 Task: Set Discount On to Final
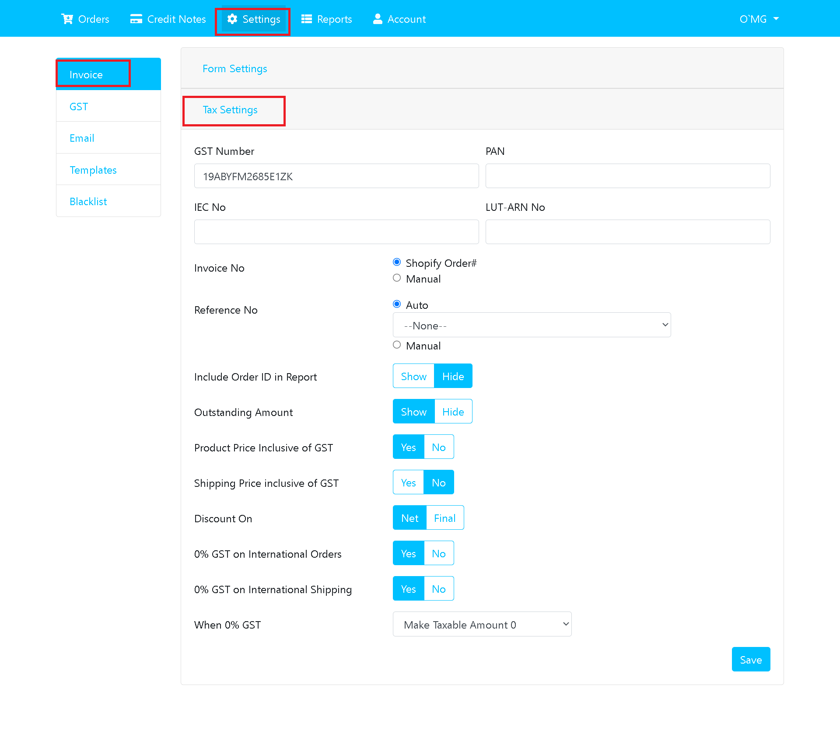[x=444, y=518]
